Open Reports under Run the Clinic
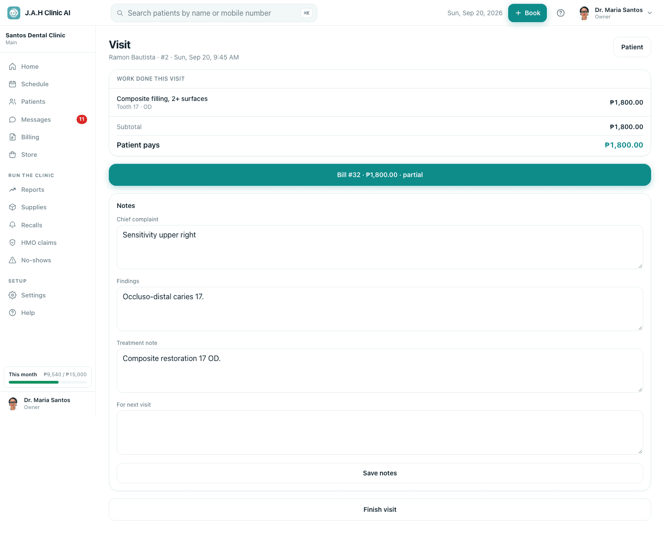This screenshot has width=664, height=539. (x=48, y=190)
